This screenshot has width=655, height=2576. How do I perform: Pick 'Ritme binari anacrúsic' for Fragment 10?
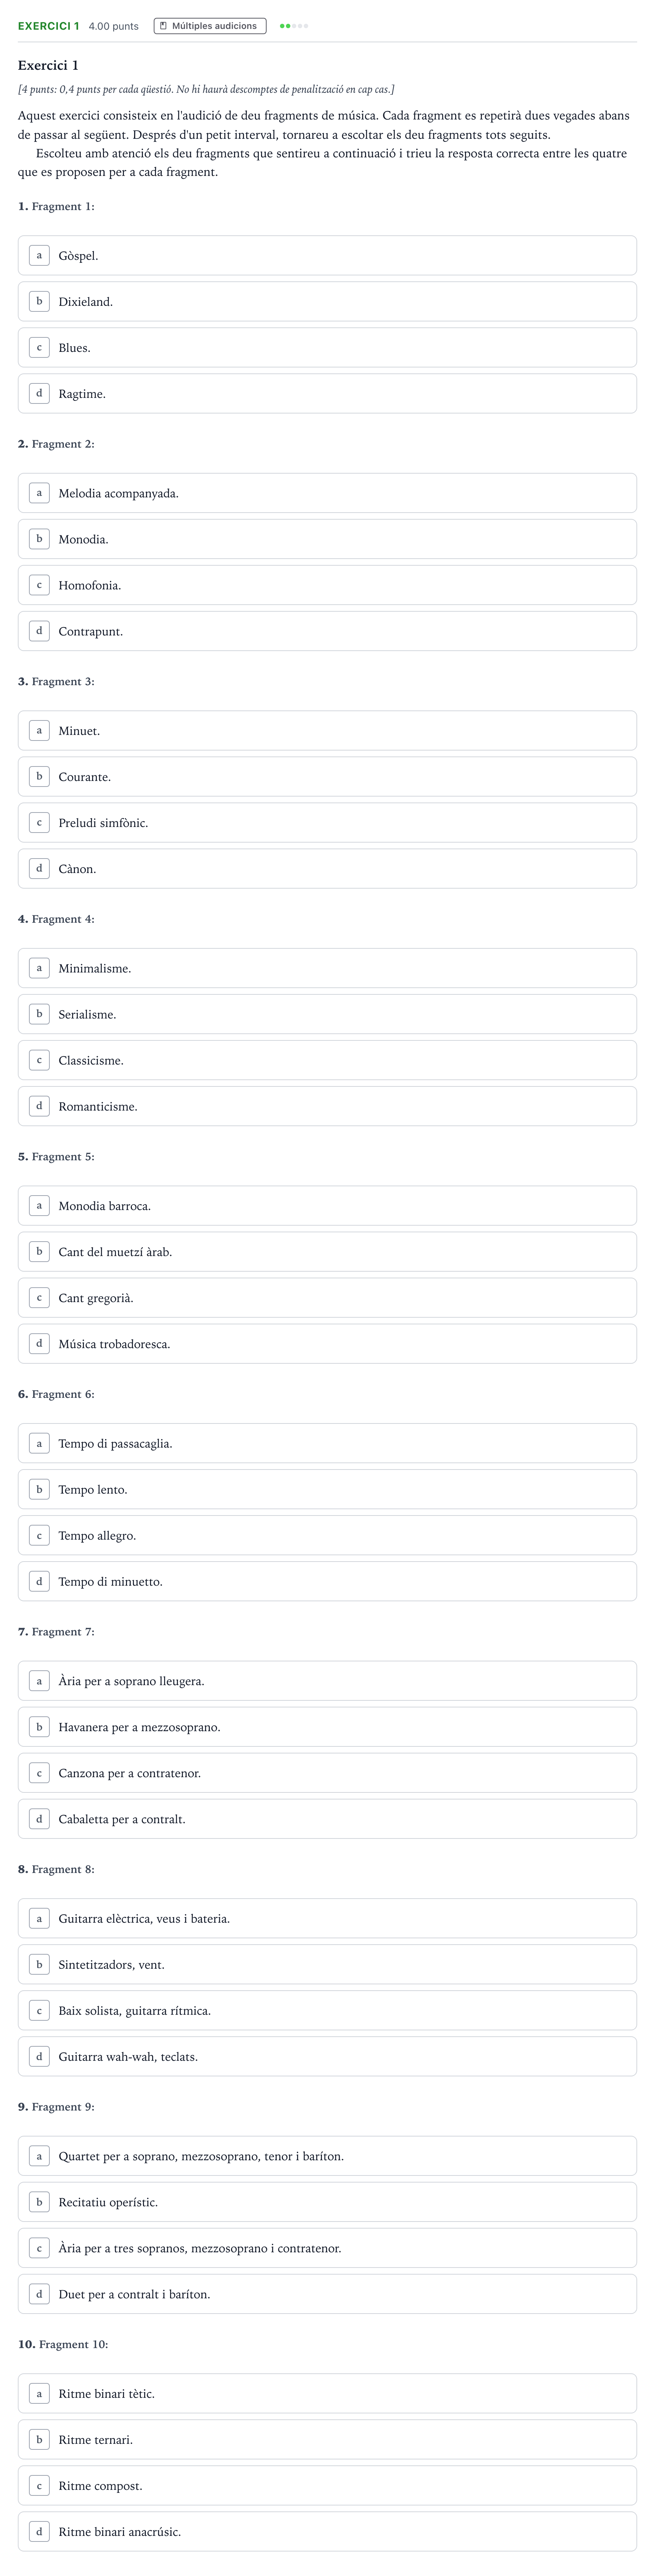pyautogui.click(x=327, y=2532)
